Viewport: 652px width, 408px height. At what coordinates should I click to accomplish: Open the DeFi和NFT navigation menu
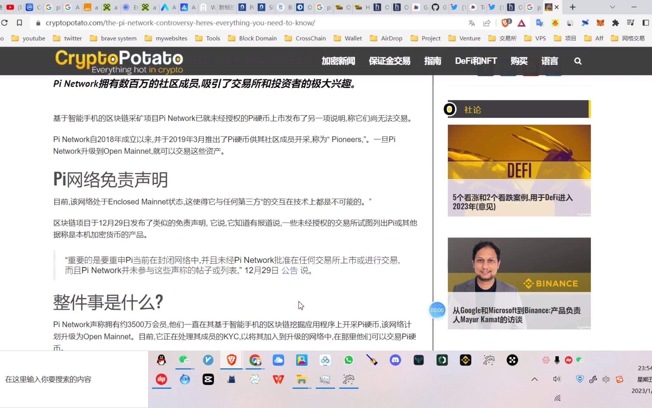(x=476, y=61)
